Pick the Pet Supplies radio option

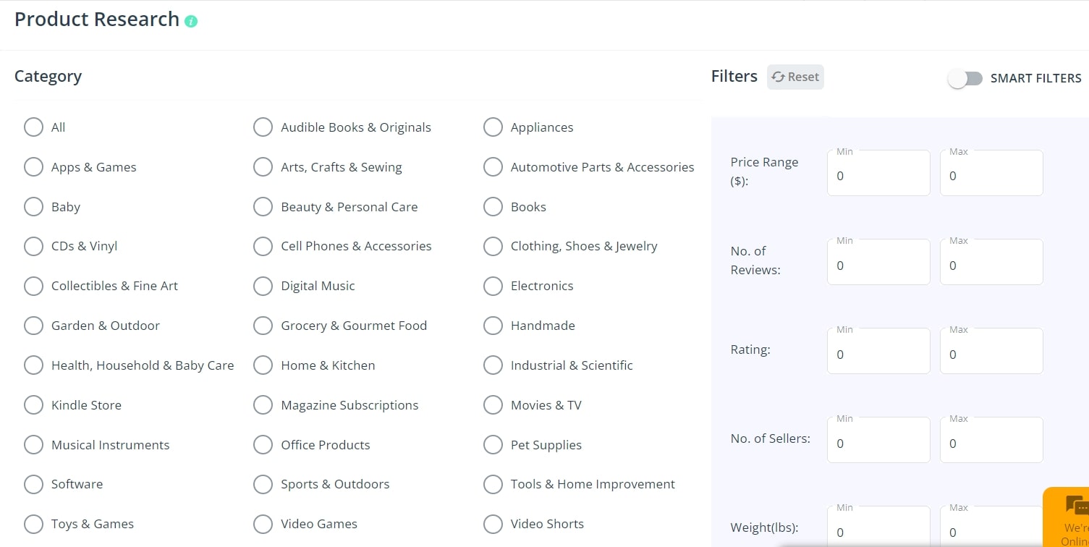pyautogui.click(x=493, y=445)
